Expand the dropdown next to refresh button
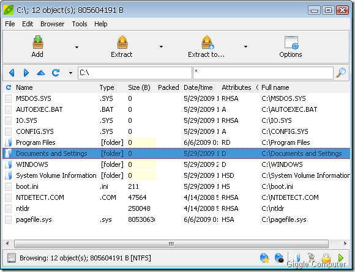Screen dimensions: 355x272 70,73
